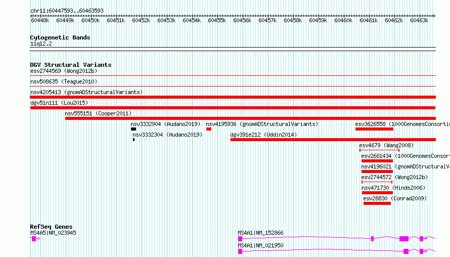Click the DGV Structural Variants track title

pyautogui.click(x=71, y=65)
